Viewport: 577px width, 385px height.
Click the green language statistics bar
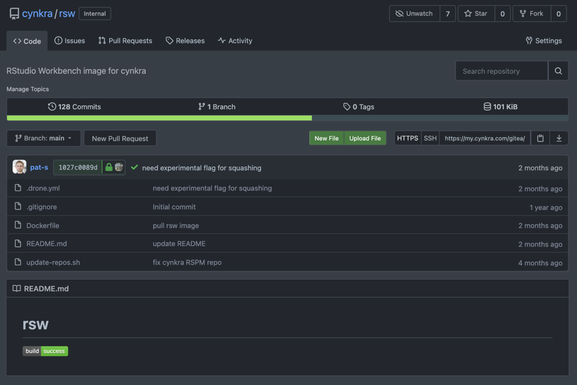(159, 118)
